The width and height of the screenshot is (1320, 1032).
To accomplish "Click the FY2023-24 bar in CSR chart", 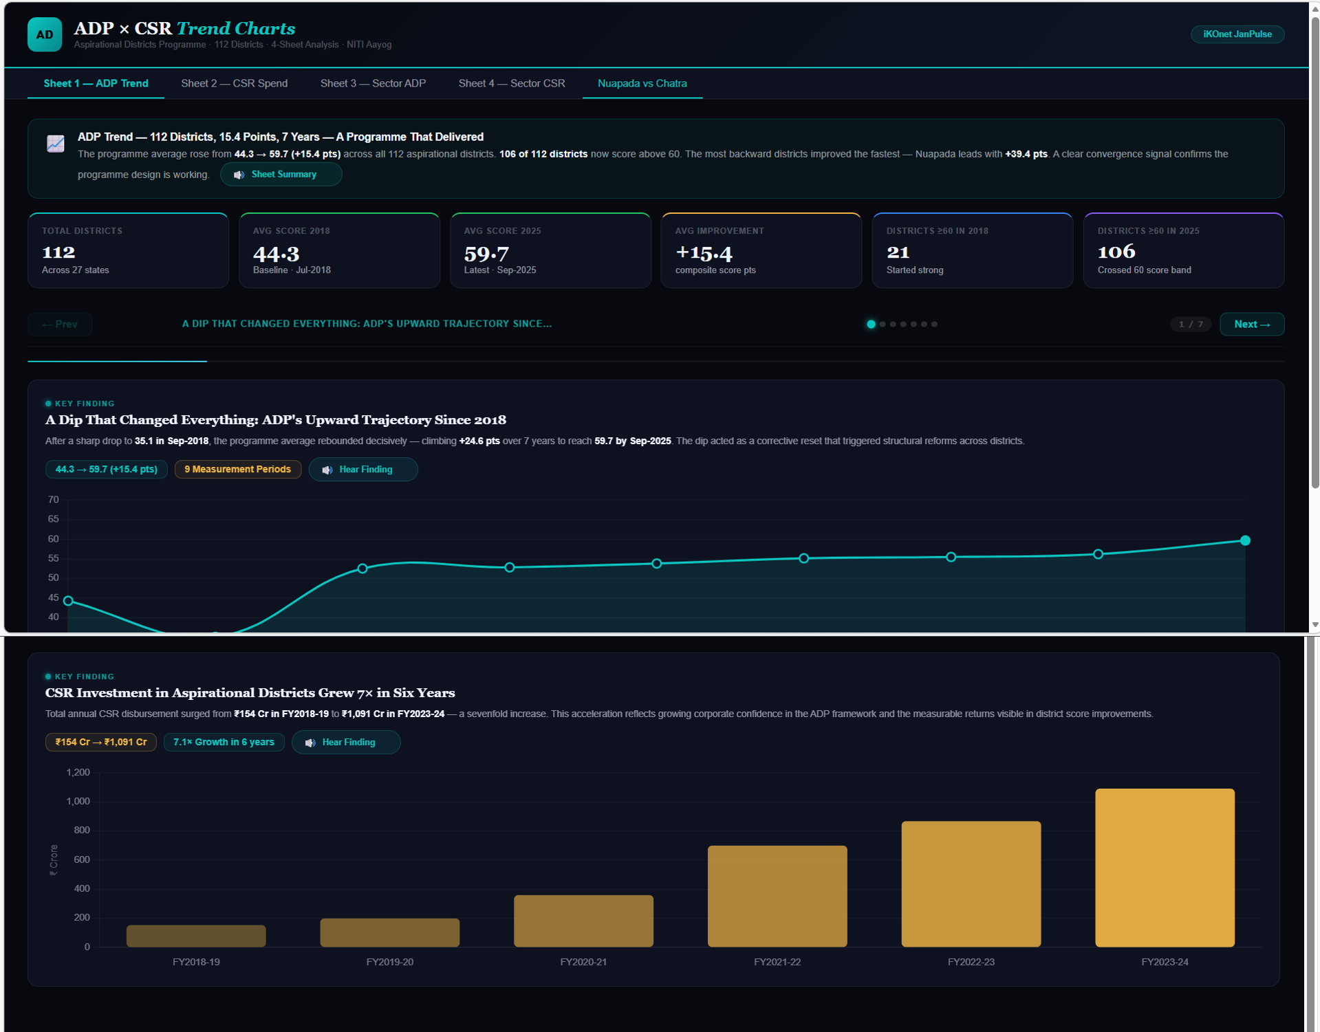I will click(1165, 867).
